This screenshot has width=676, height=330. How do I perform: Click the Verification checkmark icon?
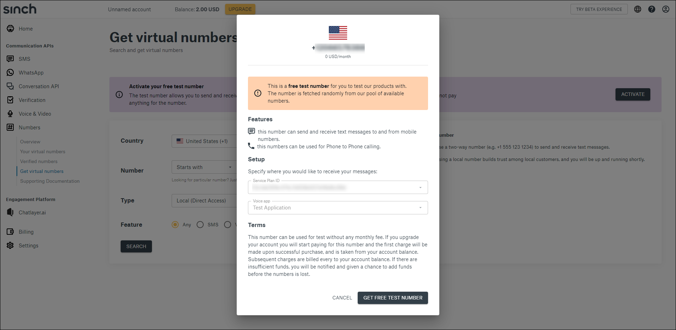pos(10,100)
